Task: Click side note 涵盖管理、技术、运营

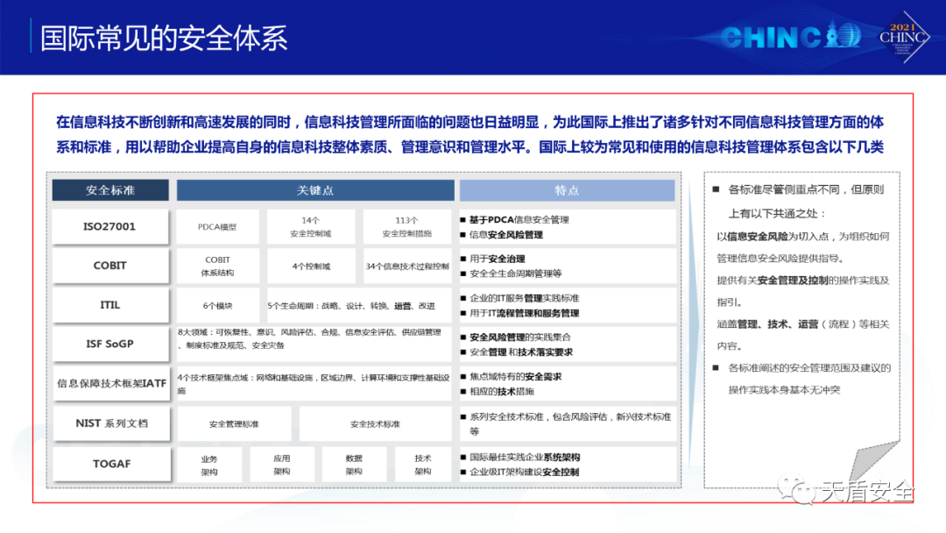Action: click(x=803, y=335)
